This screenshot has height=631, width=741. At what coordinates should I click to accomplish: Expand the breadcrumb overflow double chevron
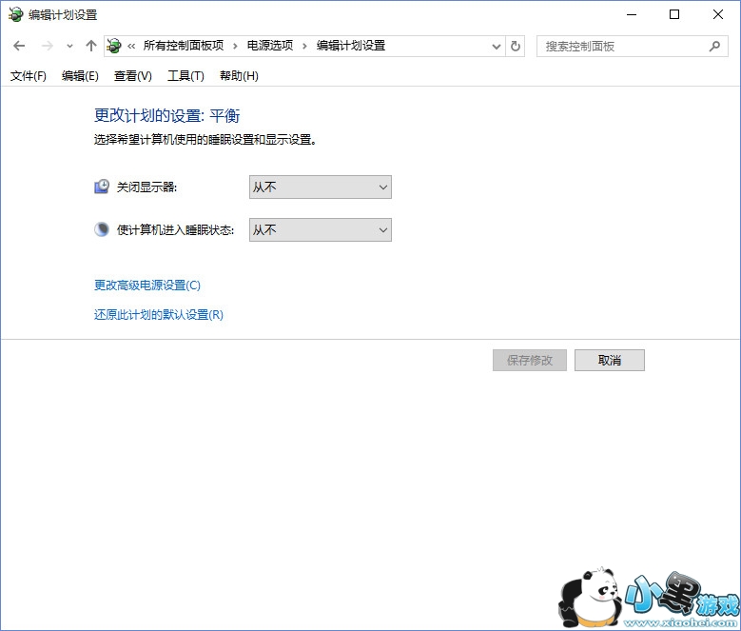[131, 47]
